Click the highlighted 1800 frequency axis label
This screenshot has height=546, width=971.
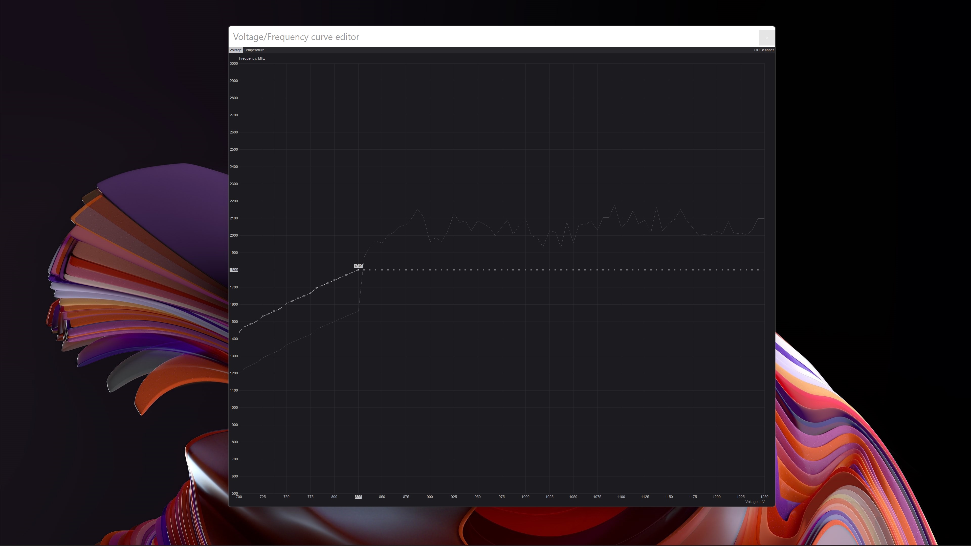pyautogui.click(x=234, y=270)
